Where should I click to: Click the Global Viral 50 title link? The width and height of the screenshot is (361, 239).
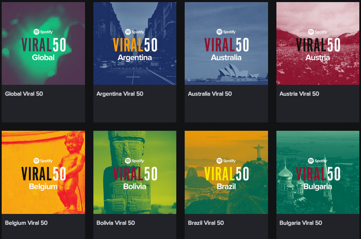[24, 94]
